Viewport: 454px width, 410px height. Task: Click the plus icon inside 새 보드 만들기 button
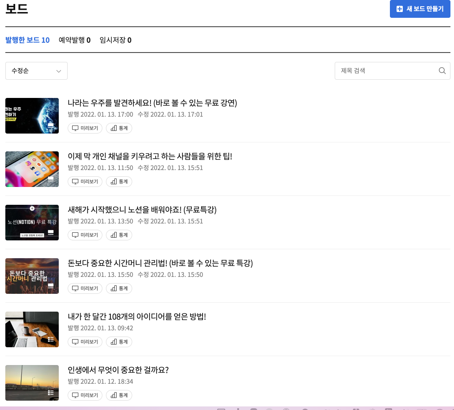coord(400,8)
